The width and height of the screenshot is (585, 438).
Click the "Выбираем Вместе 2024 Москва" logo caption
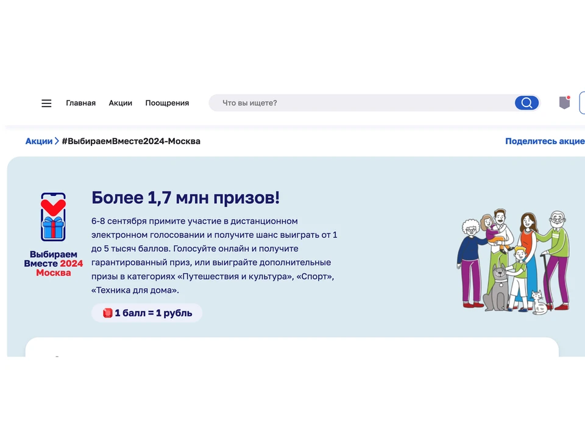53,263
